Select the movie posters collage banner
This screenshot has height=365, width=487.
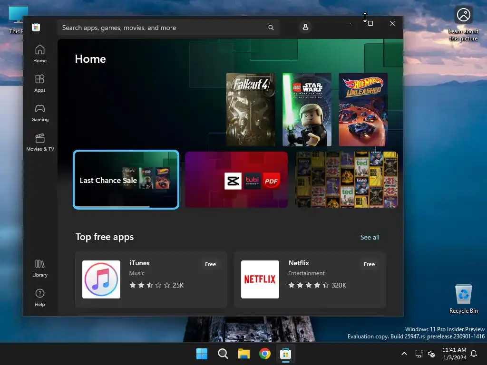(x=347, y=180)
